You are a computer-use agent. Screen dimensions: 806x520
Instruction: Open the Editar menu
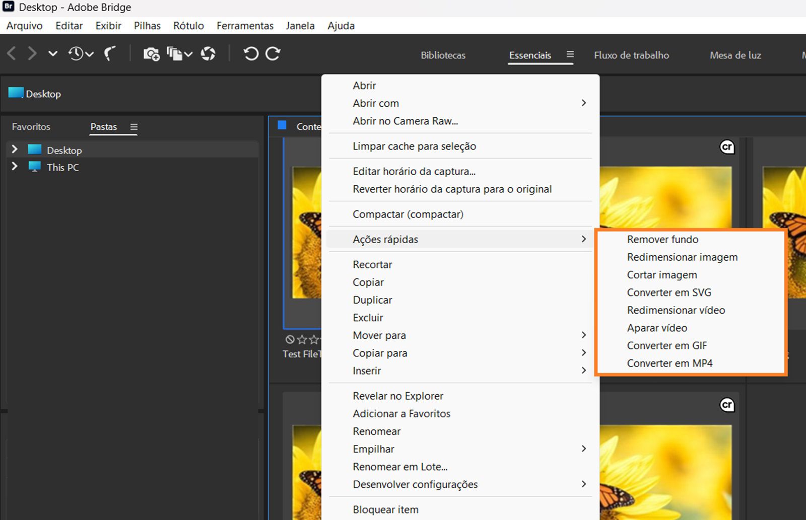(69, 26)
